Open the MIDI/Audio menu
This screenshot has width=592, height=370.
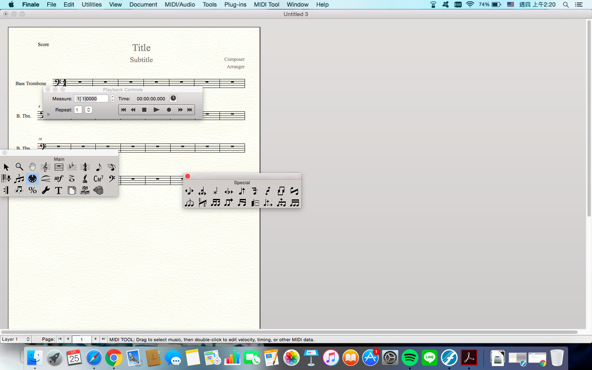click(x=179, y=5)
